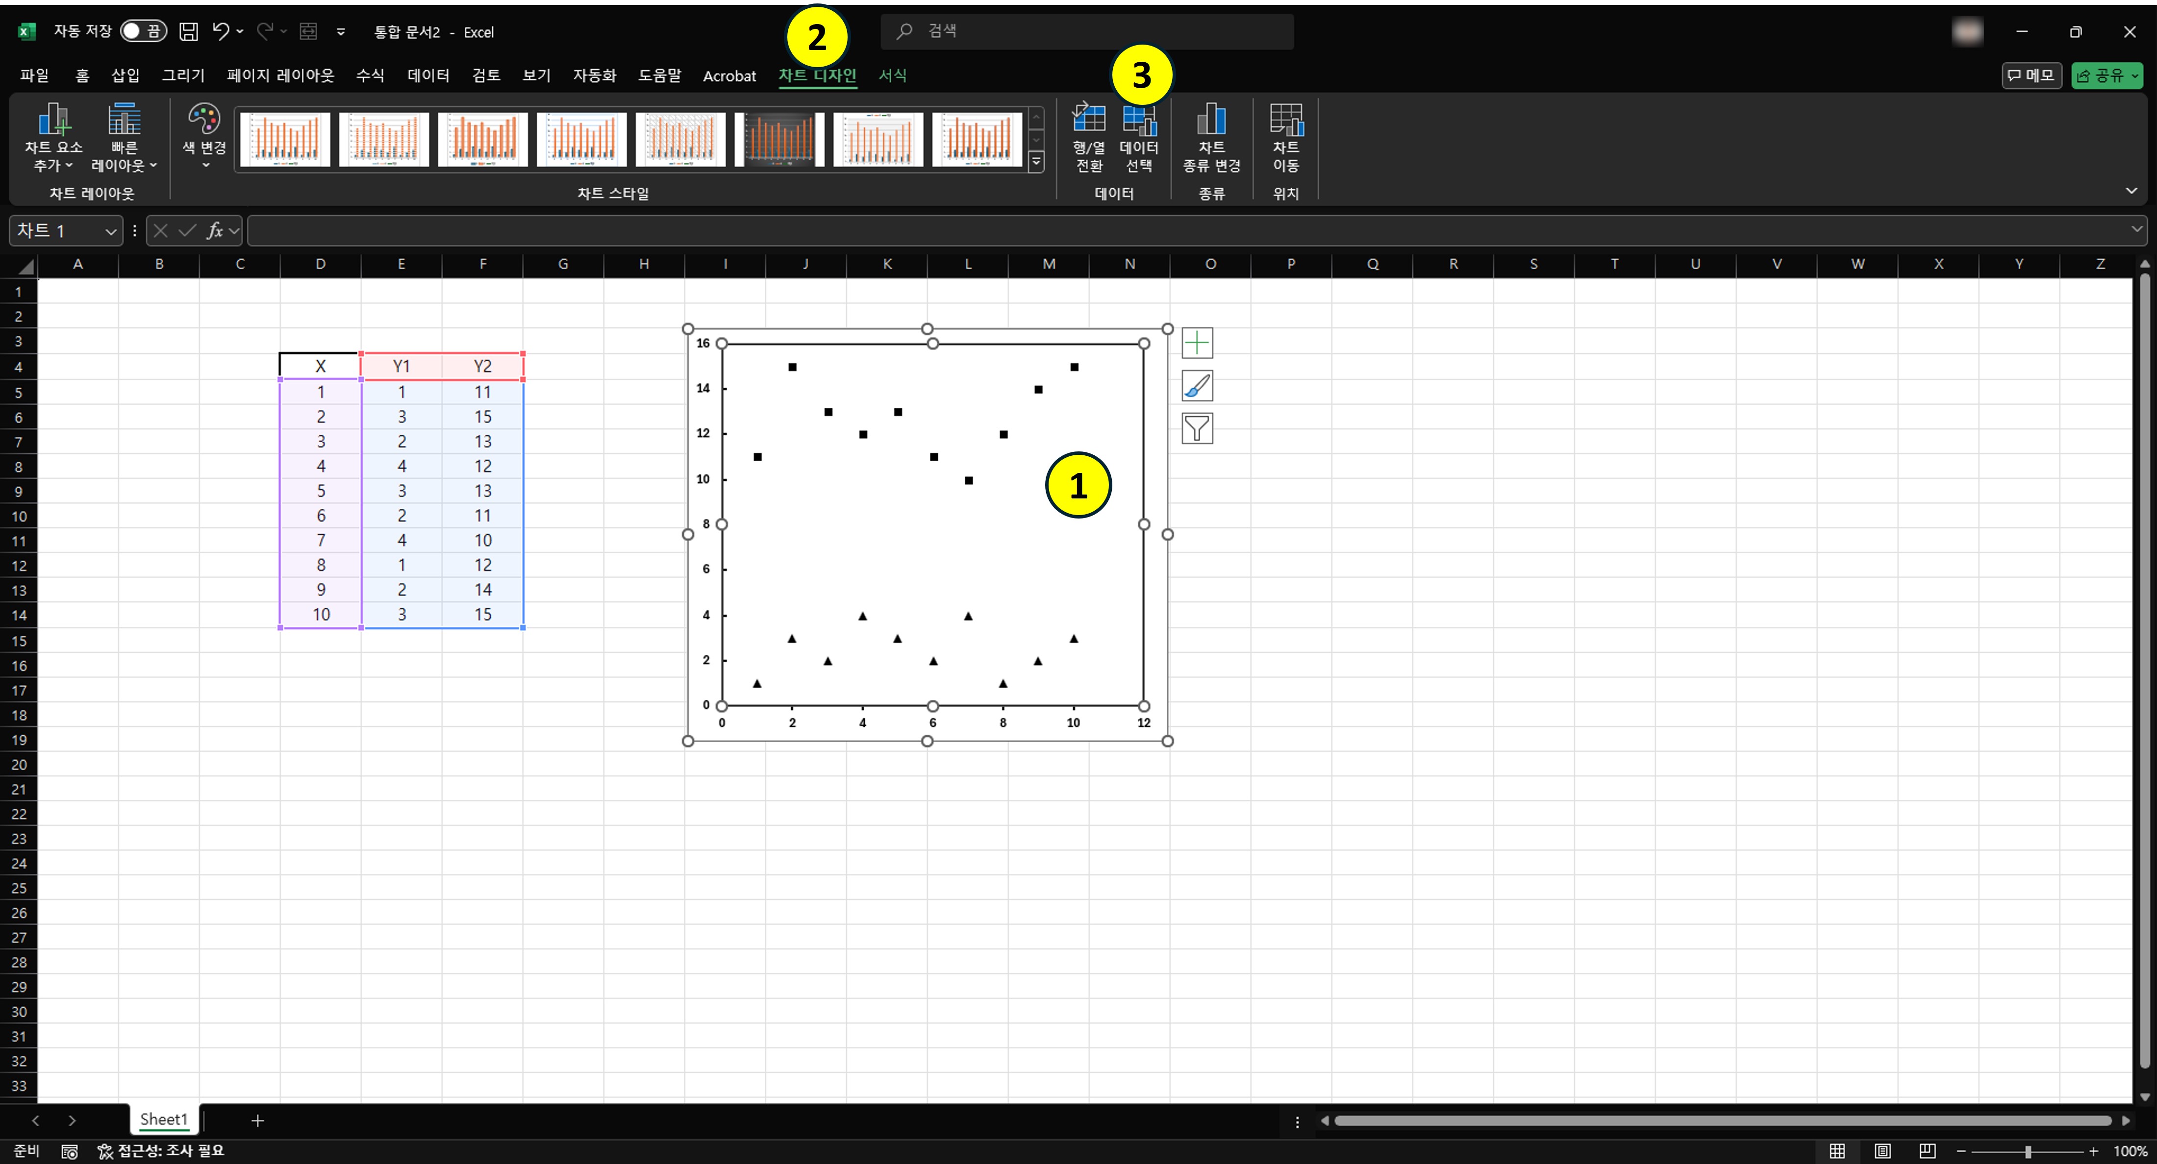Open the Name Box dropdown

point(110,231)
